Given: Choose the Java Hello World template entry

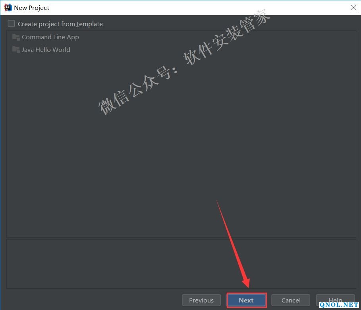Looking at the screenshot, I should [x=46, y=50].
